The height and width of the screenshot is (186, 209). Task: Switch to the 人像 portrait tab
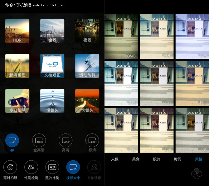tap(115, 159)
